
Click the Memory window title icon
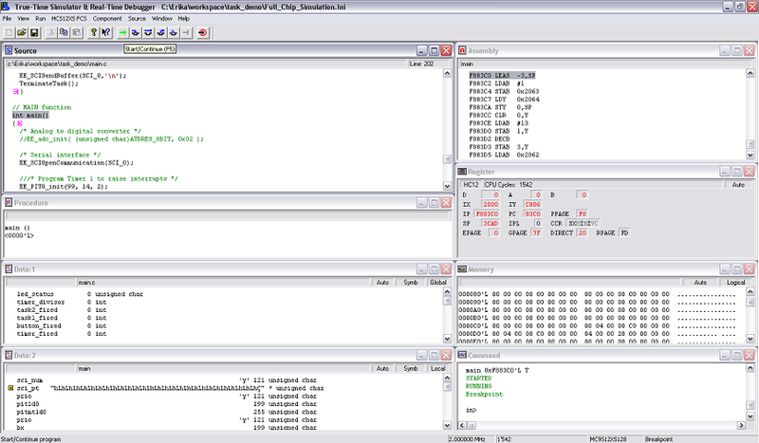tap(462, 268)
